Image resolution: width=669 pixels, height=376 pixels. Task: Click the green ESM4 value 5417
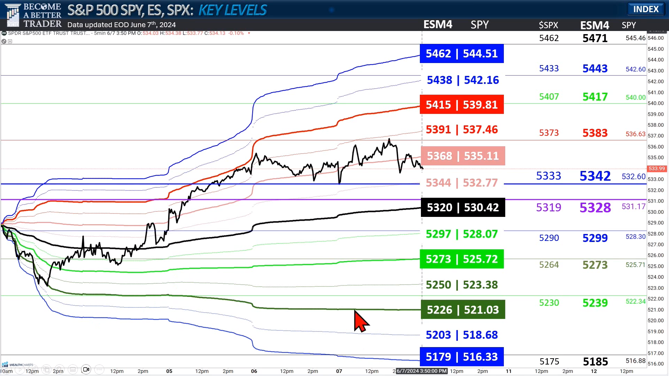[595, 97]
